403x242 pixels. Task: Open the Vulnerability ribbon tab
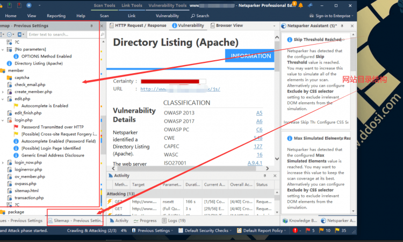pos(167,16)
